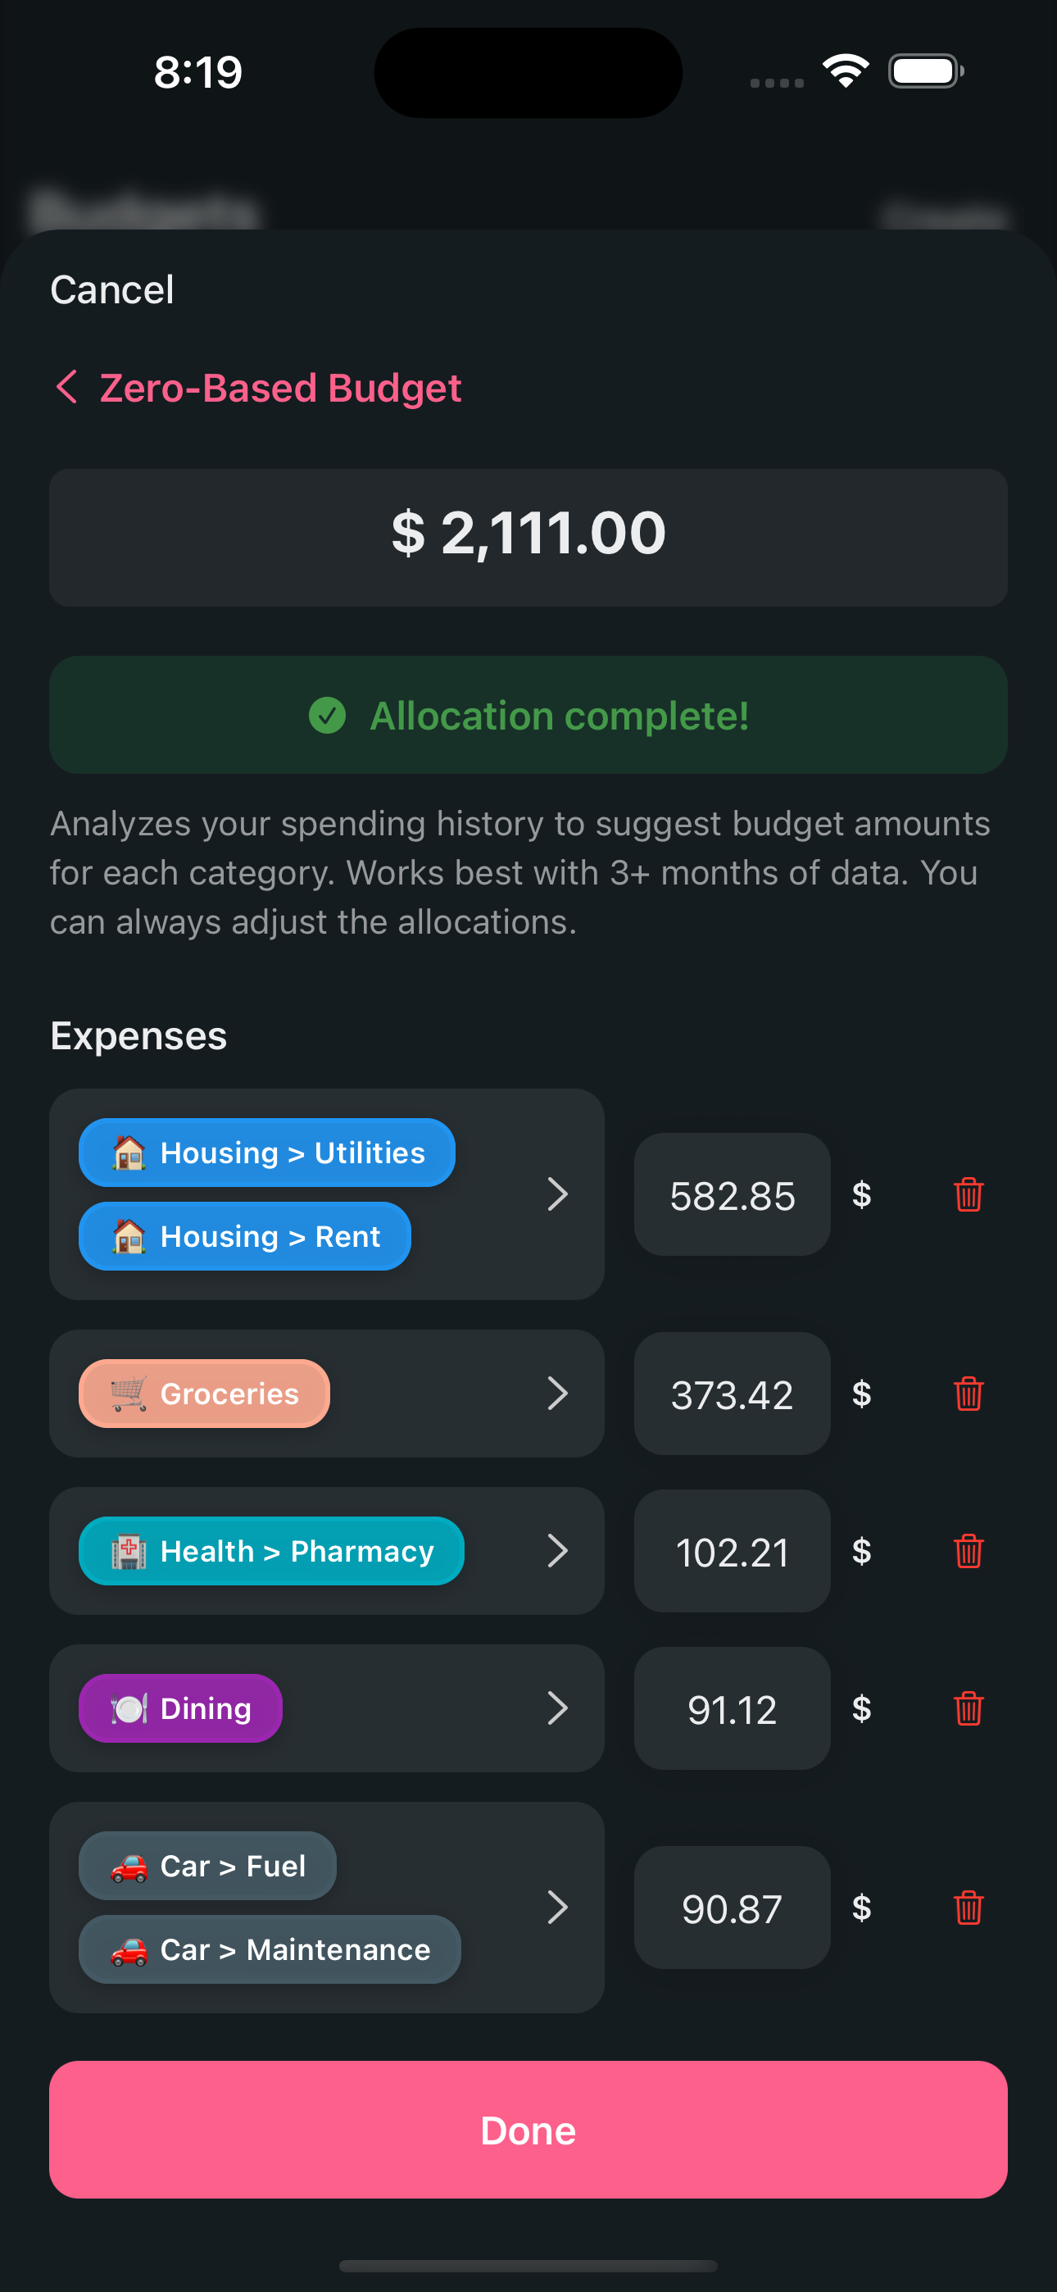Expand the Car category group
The height and width of the screenshot is (2292, 1057).
click(559, 1908)
